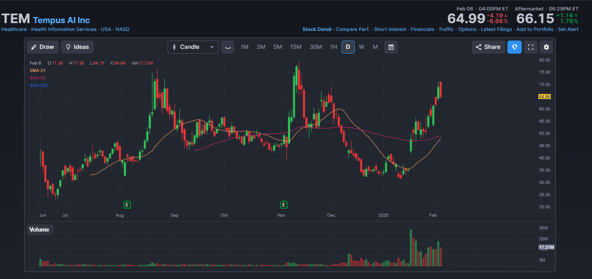Open the Stock Detail link

tap(317, 29)
